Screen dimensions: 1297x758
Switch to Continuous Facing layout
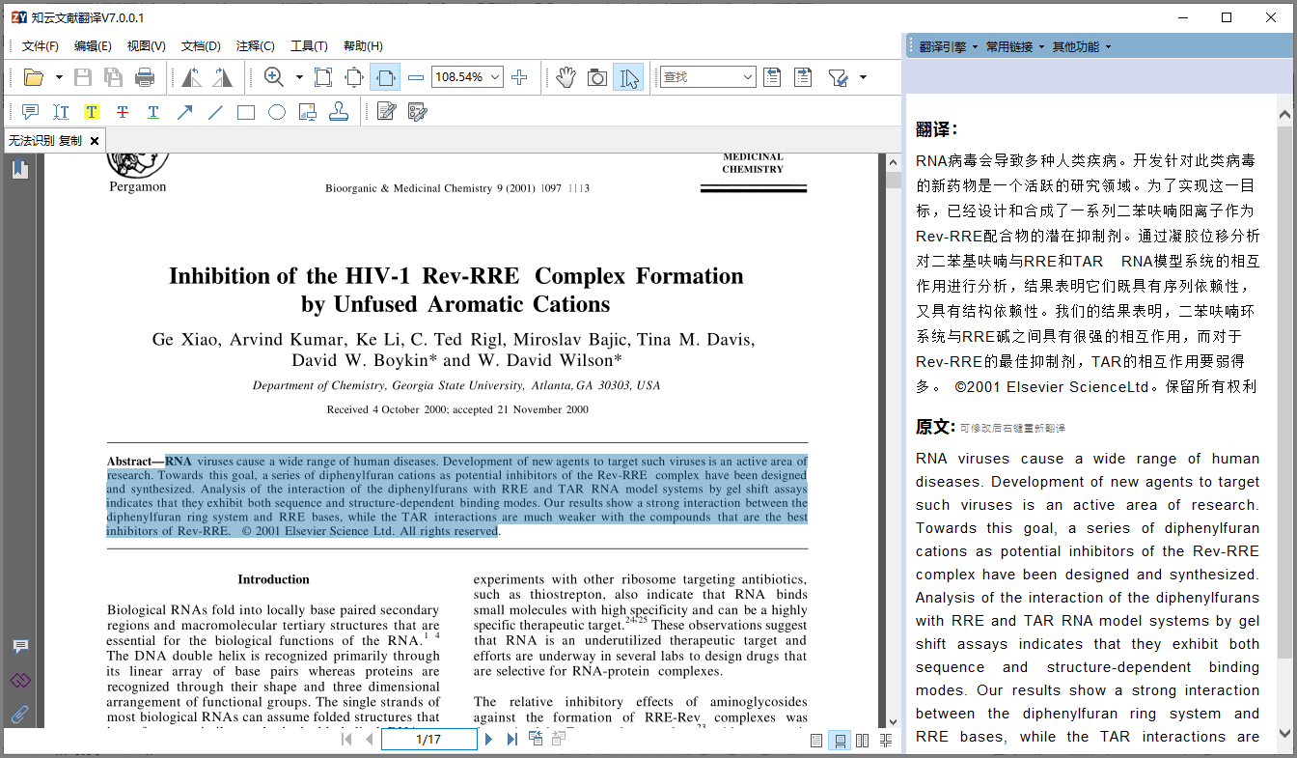[886, 741]
